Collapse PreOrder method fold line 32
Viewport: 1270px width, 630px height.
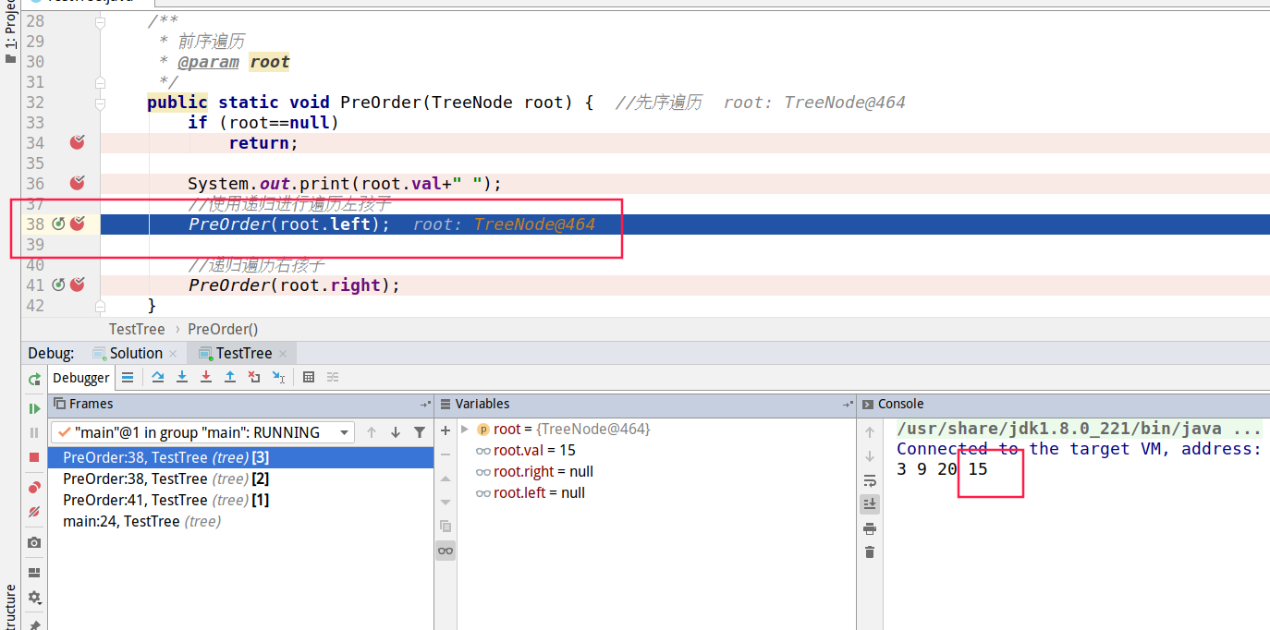pyautogui.click(x=101, y=103)
